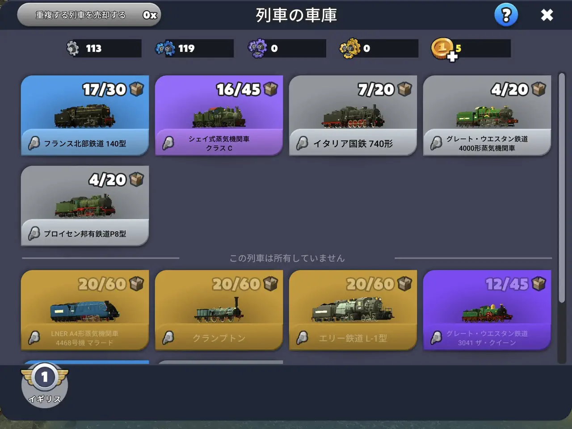Click the gold legendary gear parts icon
Image resolution: width=572 pixels, height=429 pixels.
[x=350, y=48]
